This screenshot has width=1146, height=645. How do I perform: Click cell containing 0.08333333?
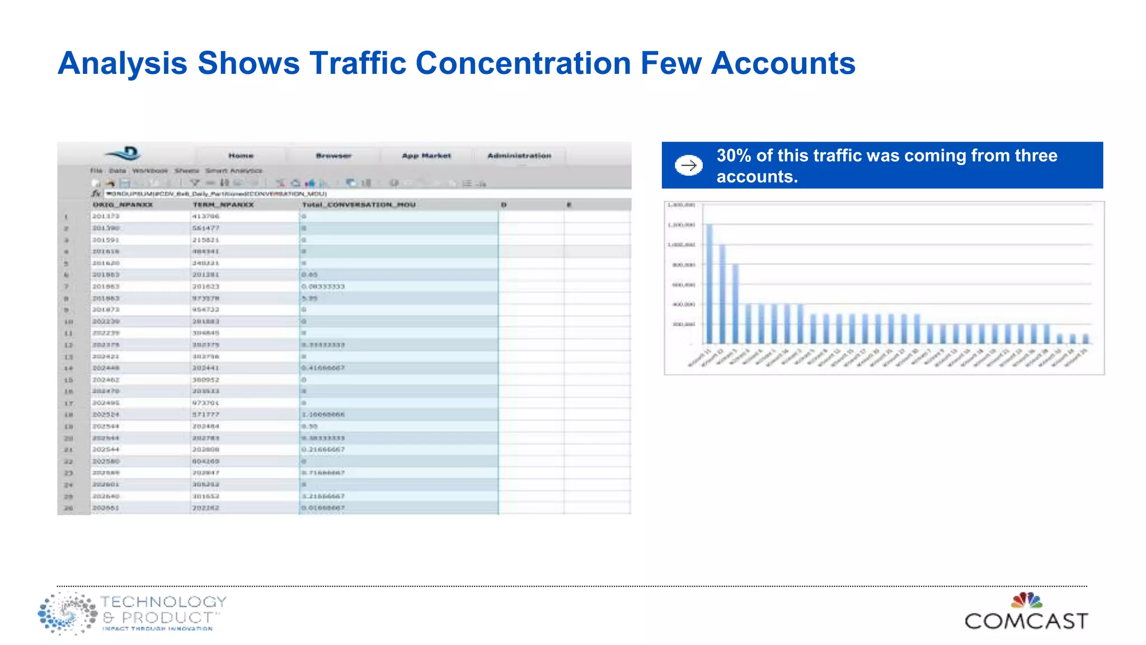[x=399, y=287]
